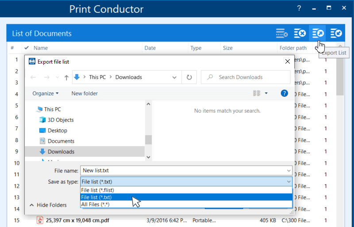Click the PDF icon in row 15

(40, 220)
